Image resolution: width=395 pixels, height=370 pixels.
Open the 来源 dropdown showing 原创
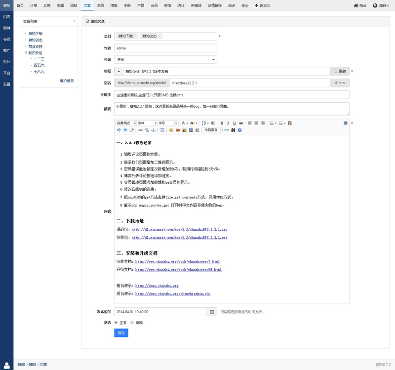tap(165, 59)
